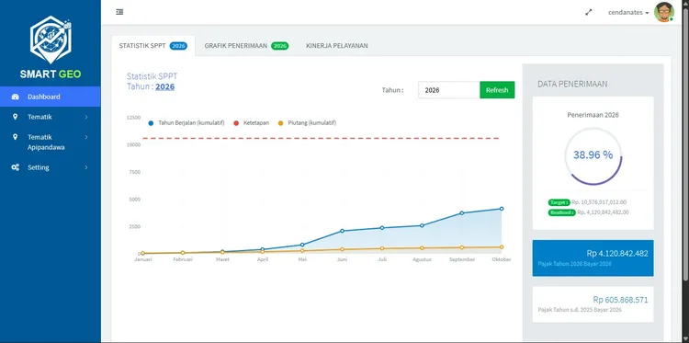Click the blue data point for Mei

point(302,245)
